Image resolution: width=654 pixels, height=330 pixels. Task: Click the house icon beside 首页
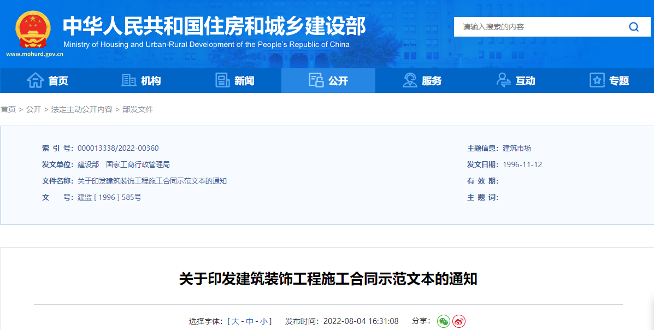click(36, 80)
